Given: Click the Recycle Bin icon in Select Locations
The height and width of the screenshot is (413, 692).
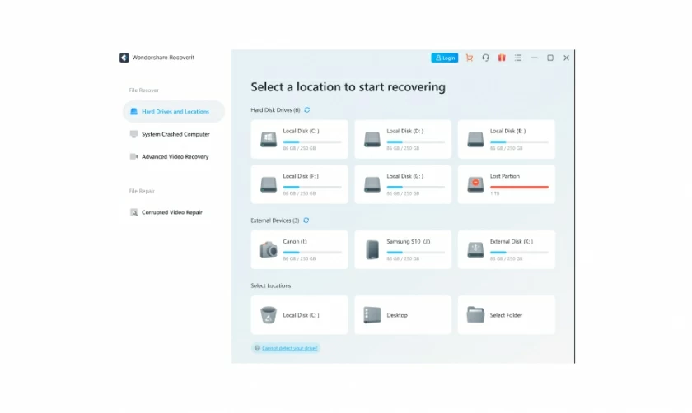Looking at the screenshot, I should tap(269, 315).
